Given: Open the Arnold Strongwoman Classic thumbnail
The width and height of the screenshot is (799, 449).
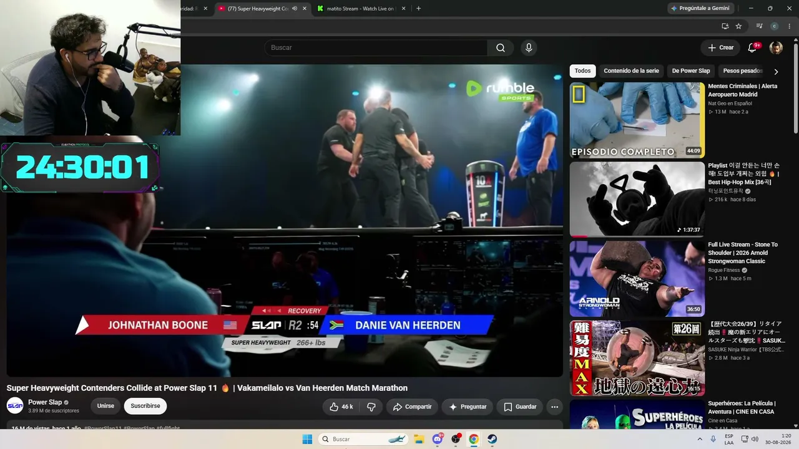Looking at the screenshot, I should tap(637, 279).
